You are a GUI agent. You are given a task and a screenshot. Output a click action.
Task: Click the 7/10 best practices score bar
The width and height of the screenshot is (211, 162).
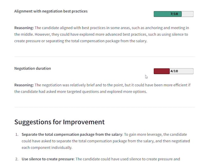point(173,14)
